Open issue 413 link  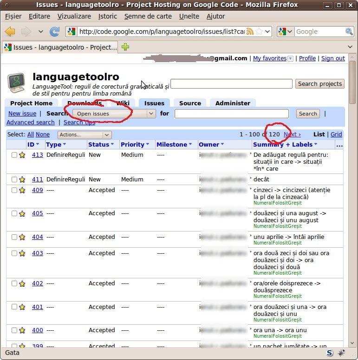[38, 155]
